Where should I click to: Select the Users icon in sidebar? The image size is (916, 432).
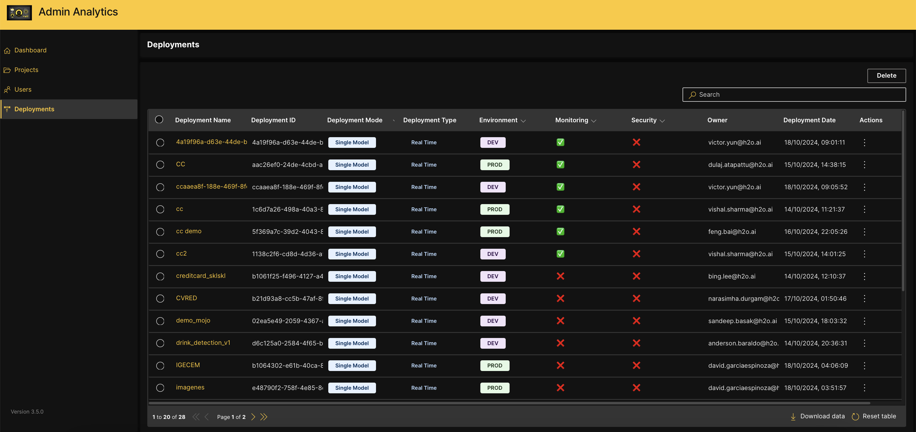click(7, 89)
